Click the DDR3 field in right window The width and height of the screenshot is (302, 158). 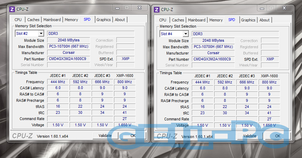(235, 34)
